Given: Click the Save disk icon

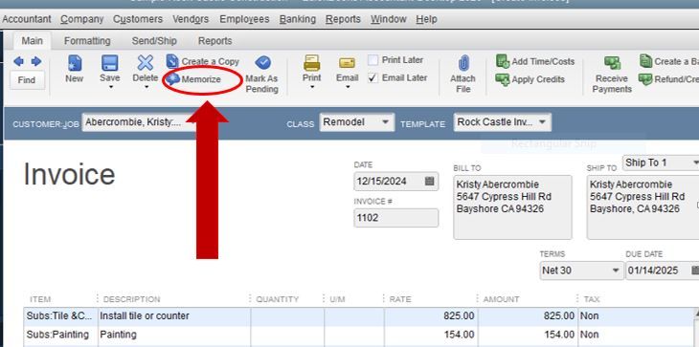Looking at the screenshot, I should [110, 63].
